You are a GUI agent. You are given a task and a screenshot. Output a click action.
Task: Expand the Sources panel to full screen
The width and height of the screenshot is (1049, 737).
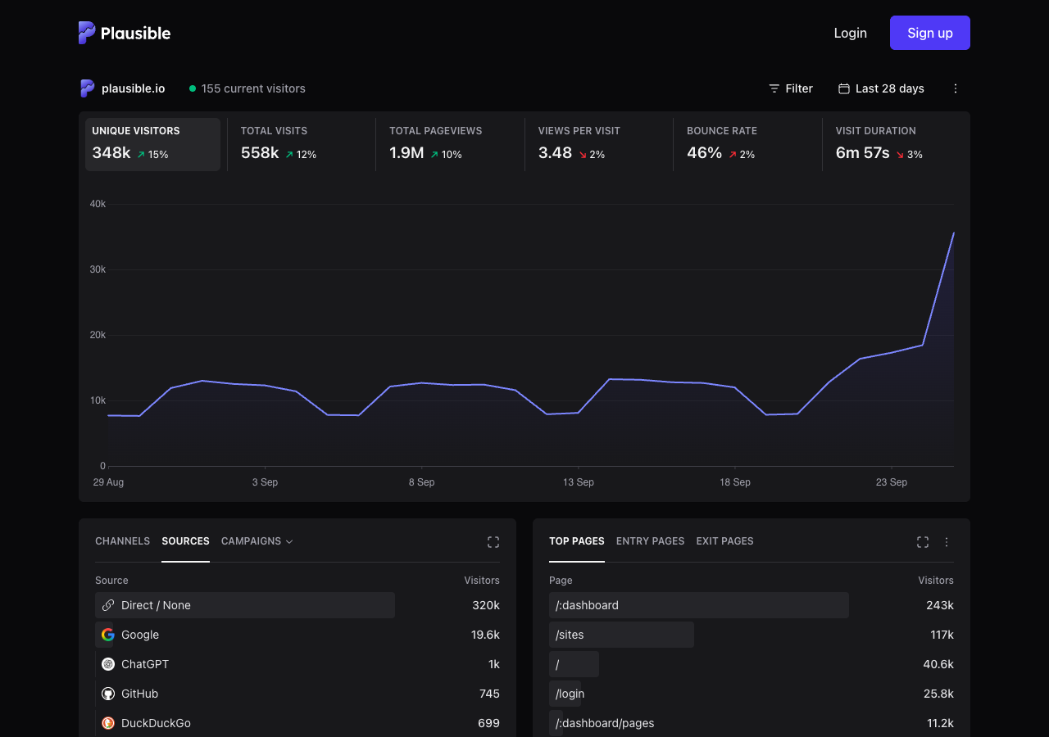tap(493, 542)
